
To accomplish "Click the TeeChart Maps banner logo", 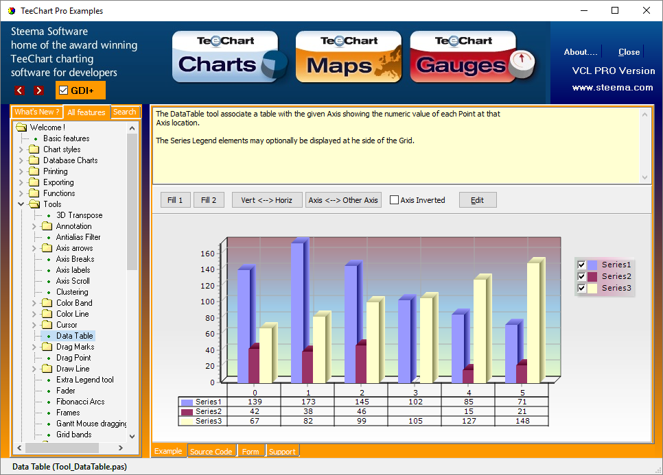I will pyautogui.click(x=349, y=57).
